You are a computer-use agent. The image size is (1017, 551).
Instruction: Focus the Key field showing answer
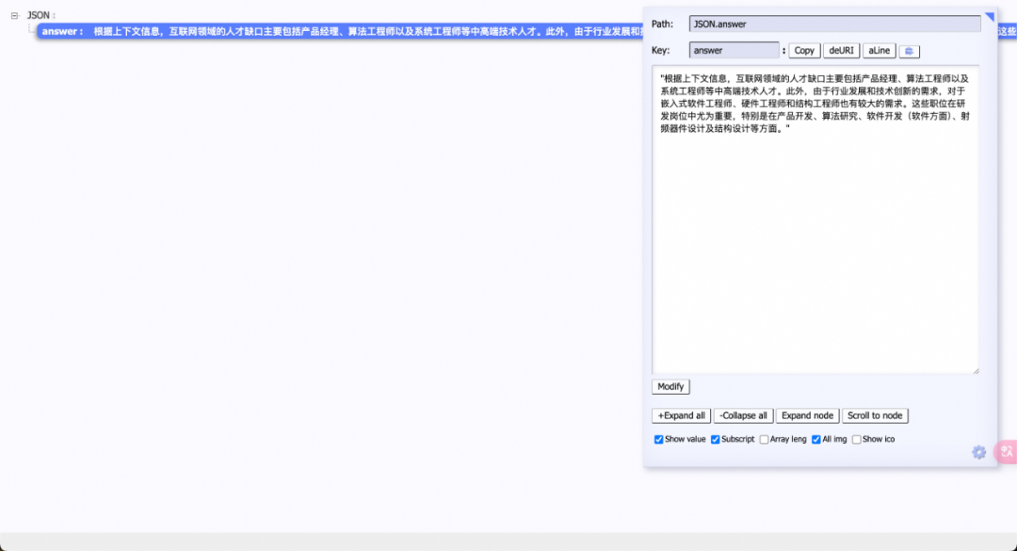pos(734,51)
